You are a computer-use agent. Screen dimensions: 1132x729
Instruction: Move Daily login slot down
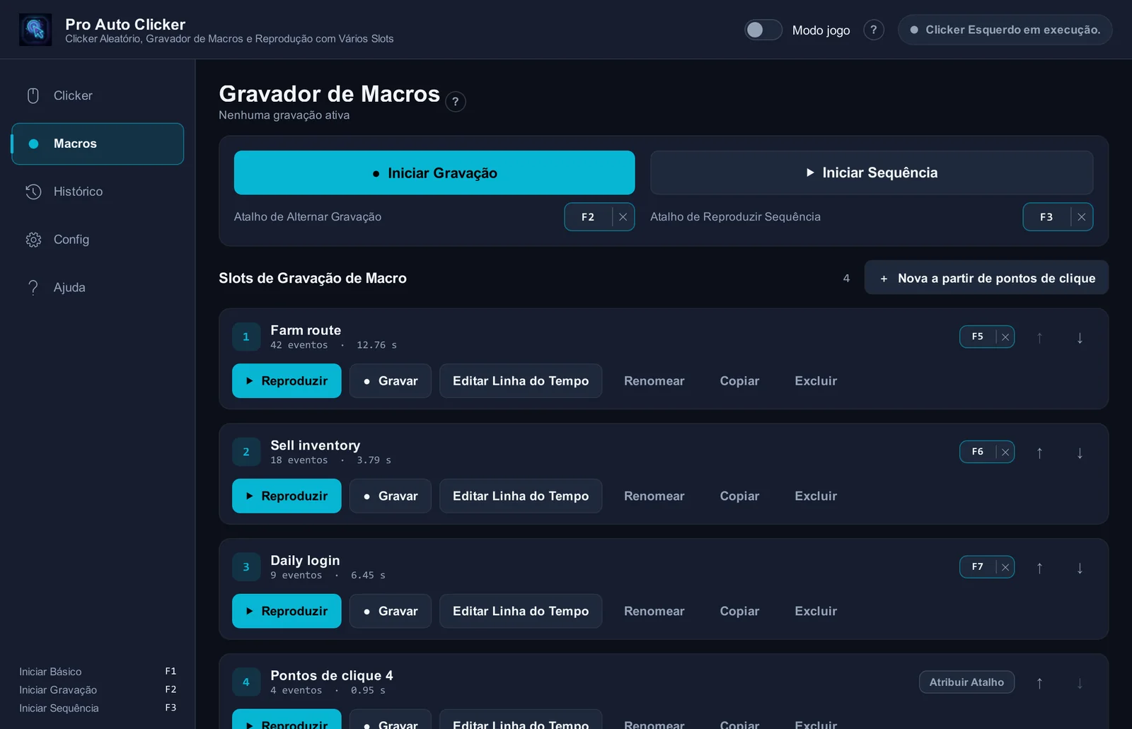[1080, 568]
